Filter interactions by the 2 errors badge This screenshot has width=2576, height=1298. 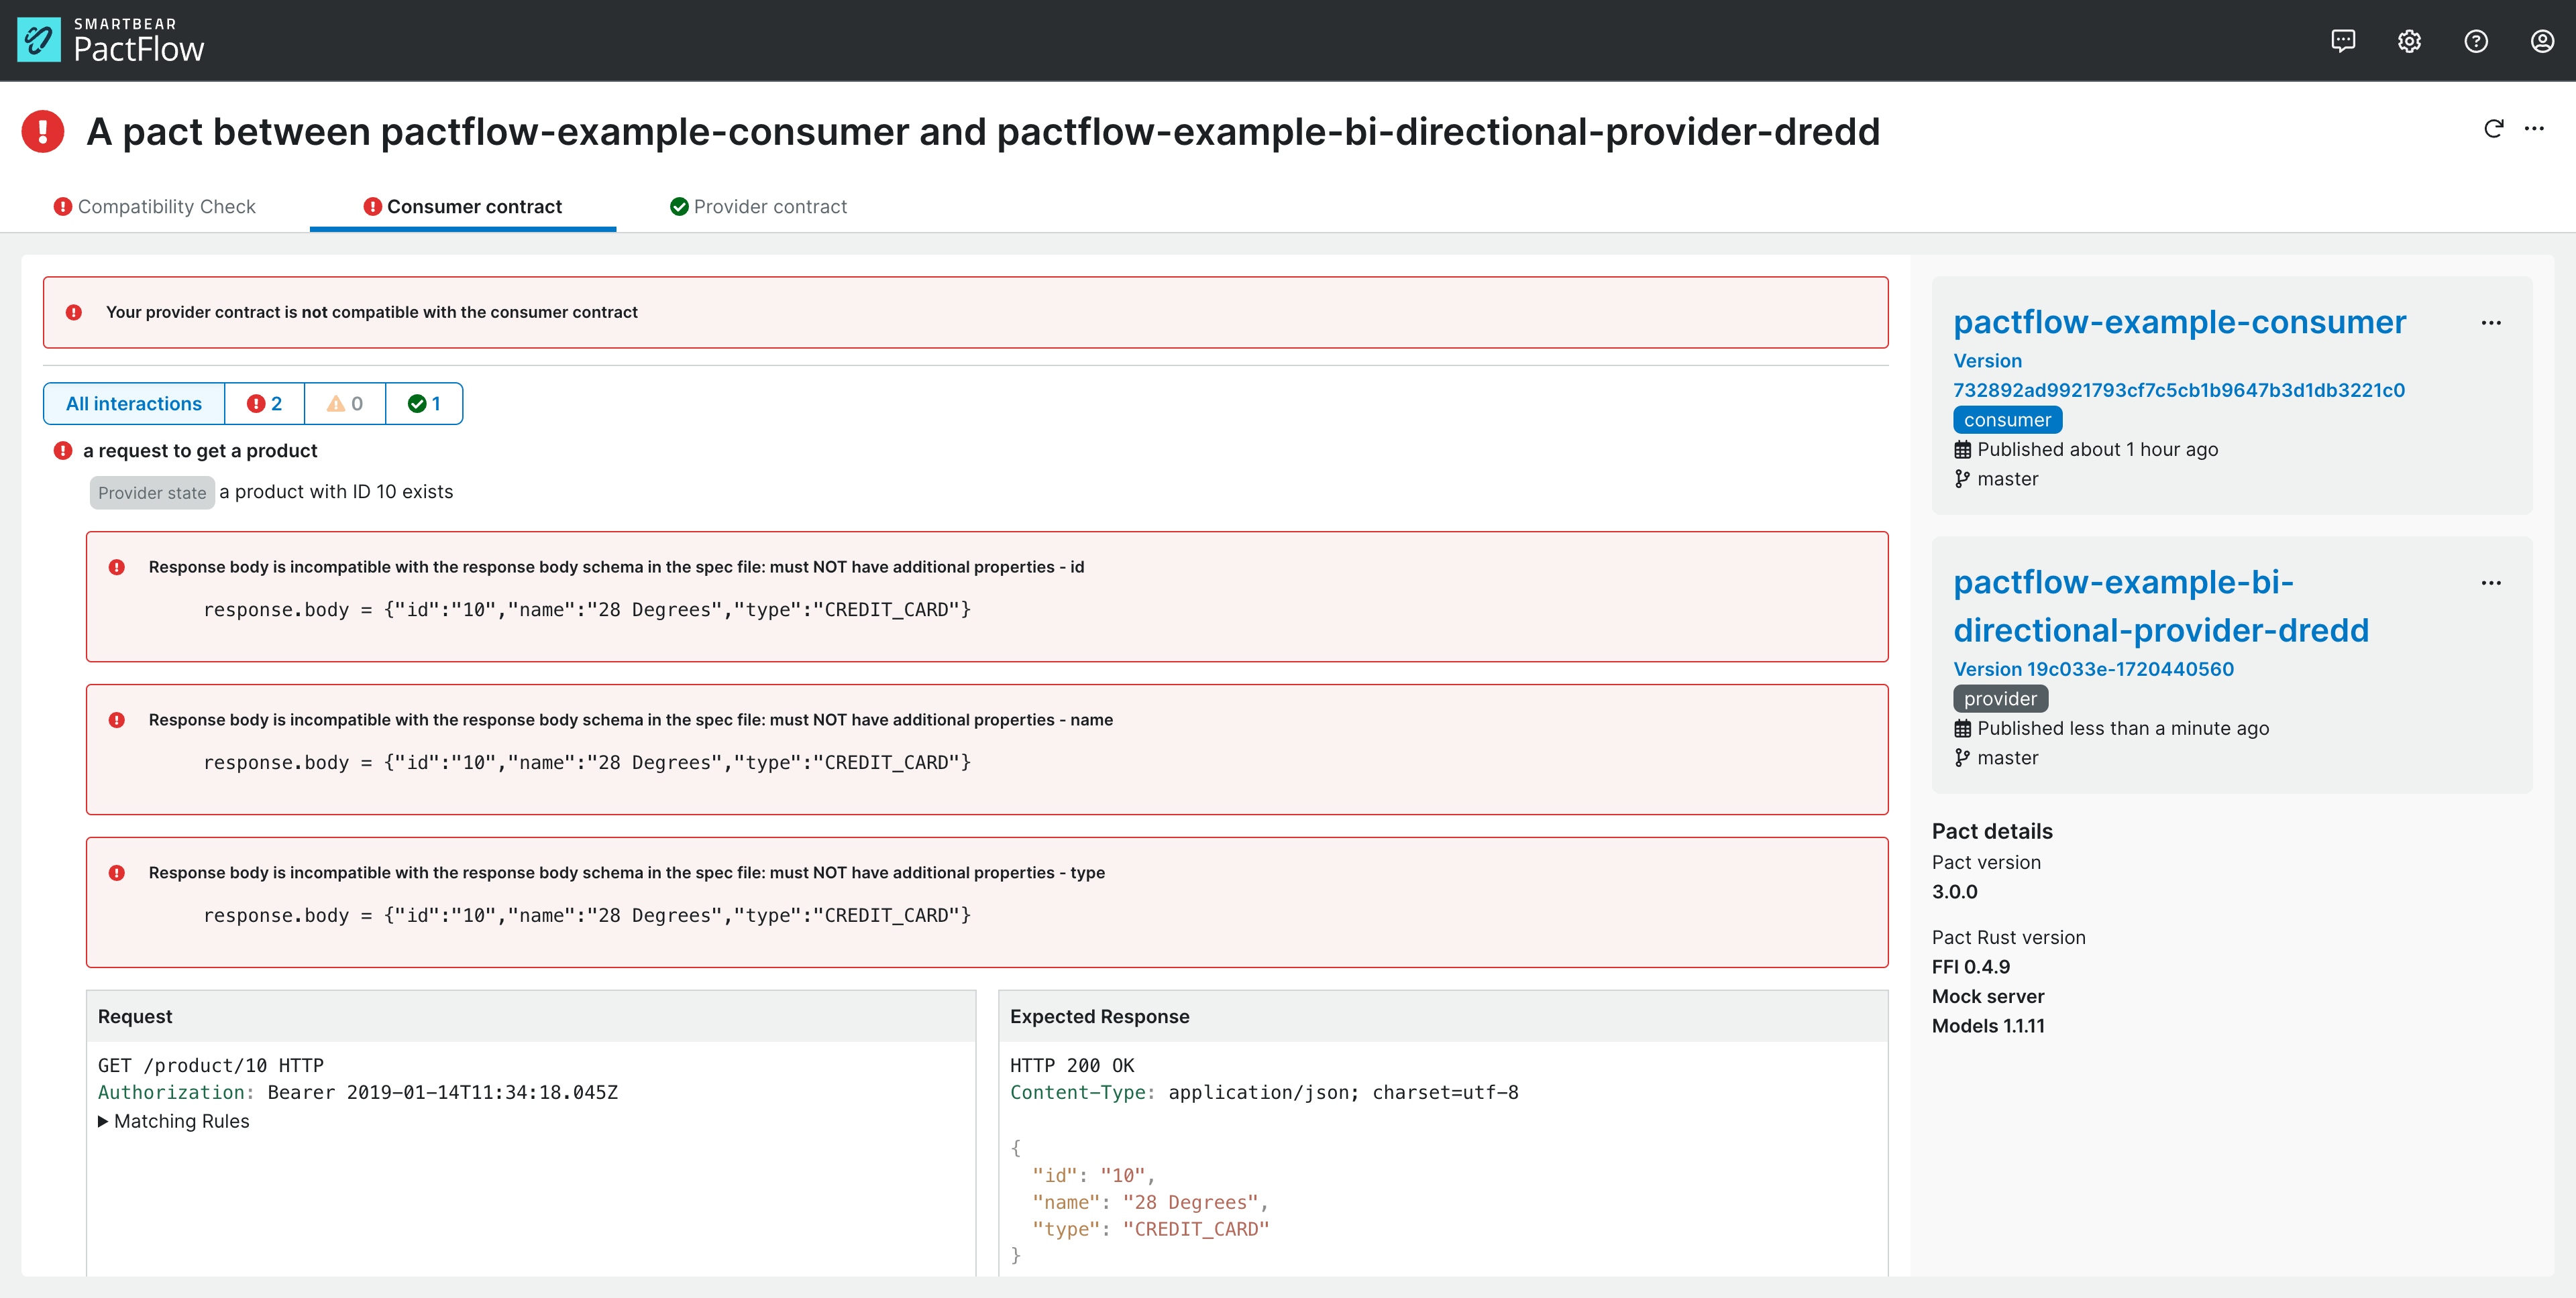coord(264,403)
